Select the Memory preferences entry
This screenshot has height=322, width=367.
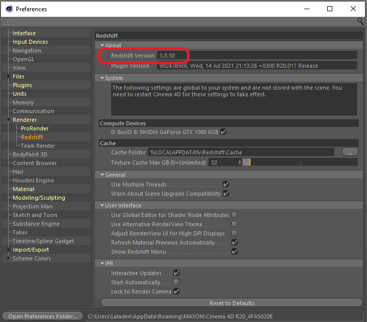23,102
